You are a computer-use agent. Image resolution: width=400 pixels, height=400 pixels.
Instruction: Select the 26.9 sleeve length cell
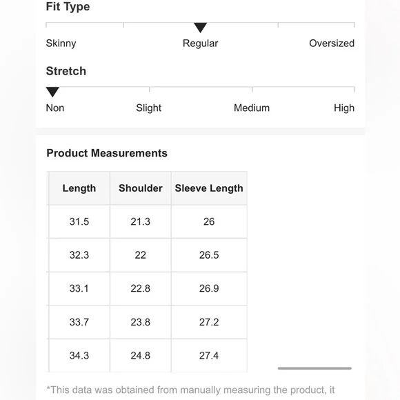tap(209, 288)
